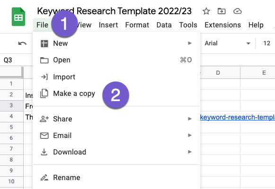Select Make a copy menu entry

(x=116, y=93)
